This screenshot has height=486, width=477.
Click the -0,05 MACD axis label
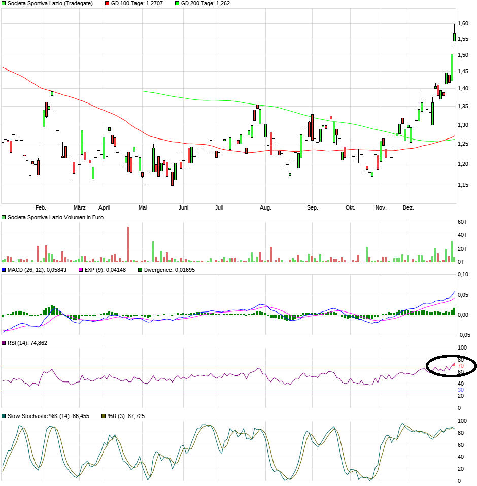463,335
